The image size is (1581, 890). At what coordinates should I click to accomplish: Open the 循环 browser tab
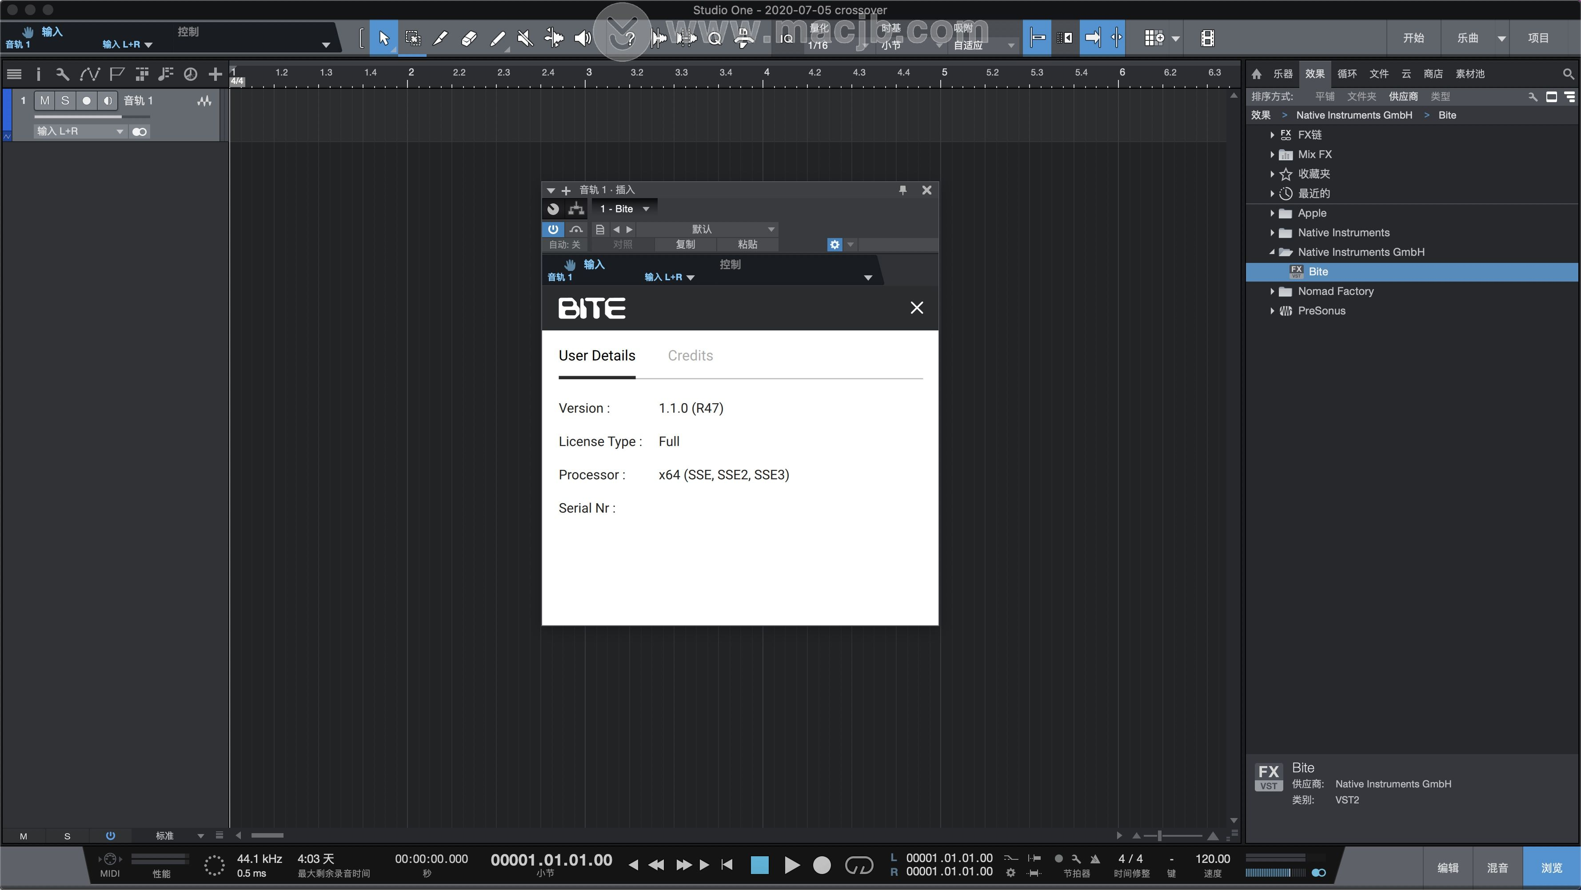[1346, 74]
